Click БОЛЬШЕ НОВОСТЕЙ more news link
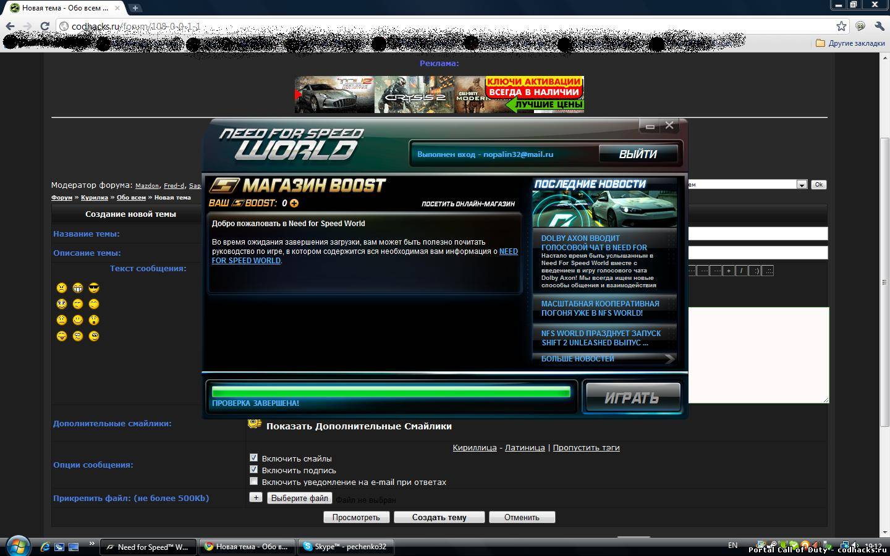Viewport: 890px width, 556px height. pos(577,359)
